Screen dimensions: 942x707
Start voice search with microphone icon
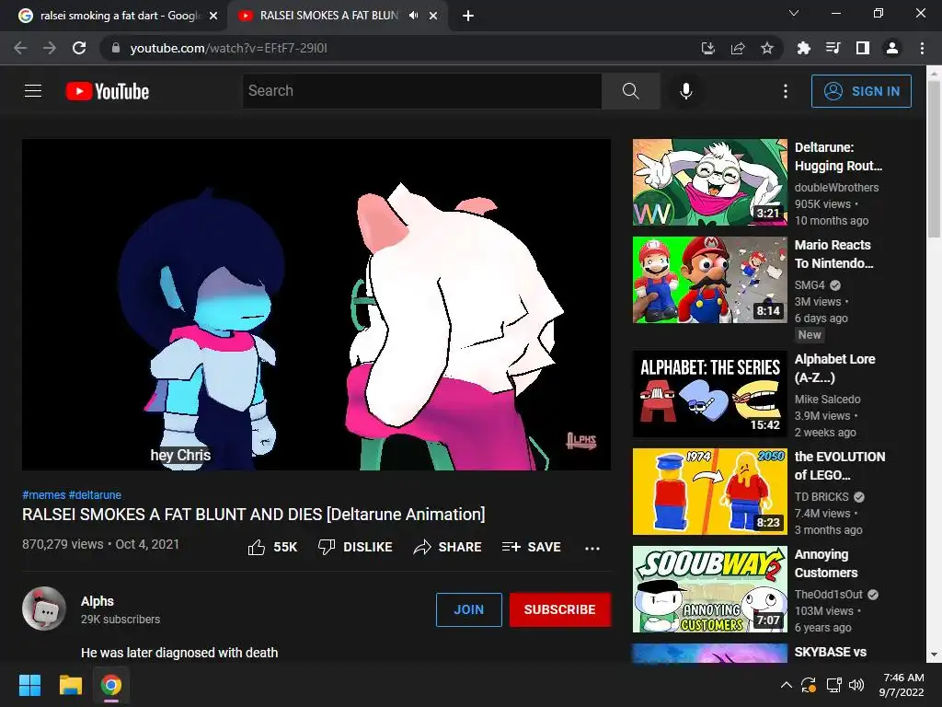685,91
